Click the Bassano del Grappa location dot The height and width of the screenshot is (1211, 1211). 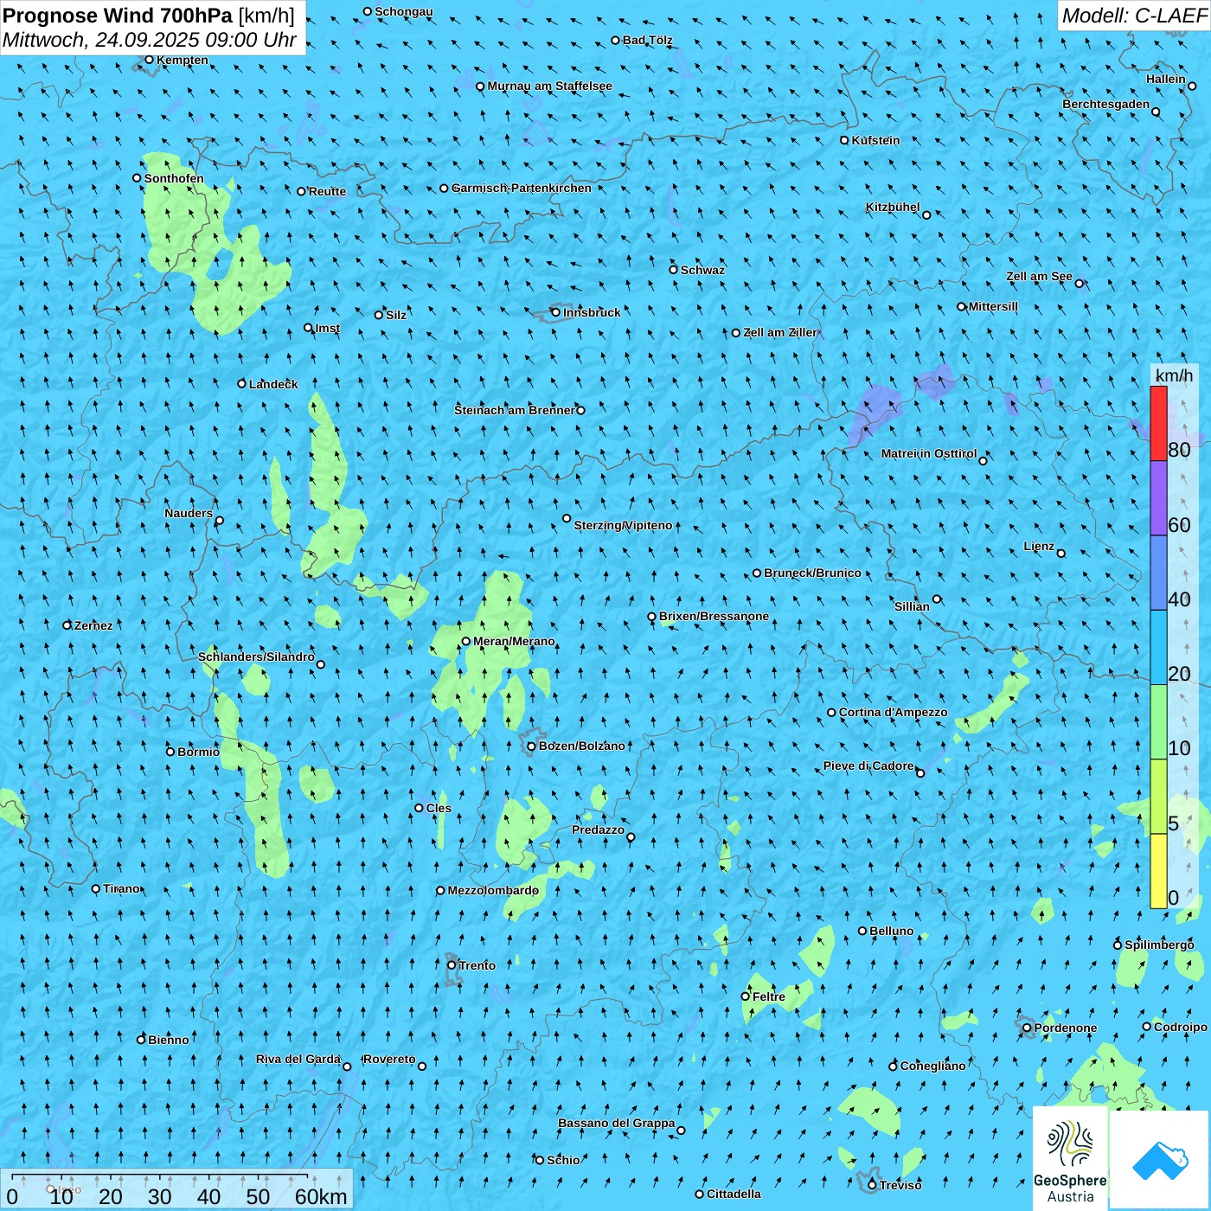tap(681, 1131)
